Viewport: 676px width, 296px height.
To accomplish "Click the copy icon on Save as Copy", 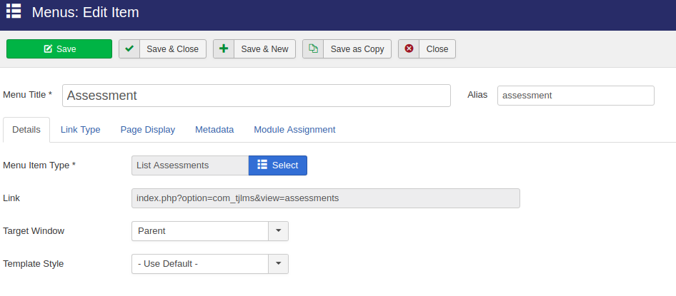I will coord(313,49).
